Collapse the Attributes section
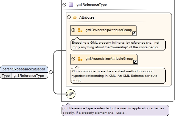Screen dimensions: 175x117 (69, 17)
